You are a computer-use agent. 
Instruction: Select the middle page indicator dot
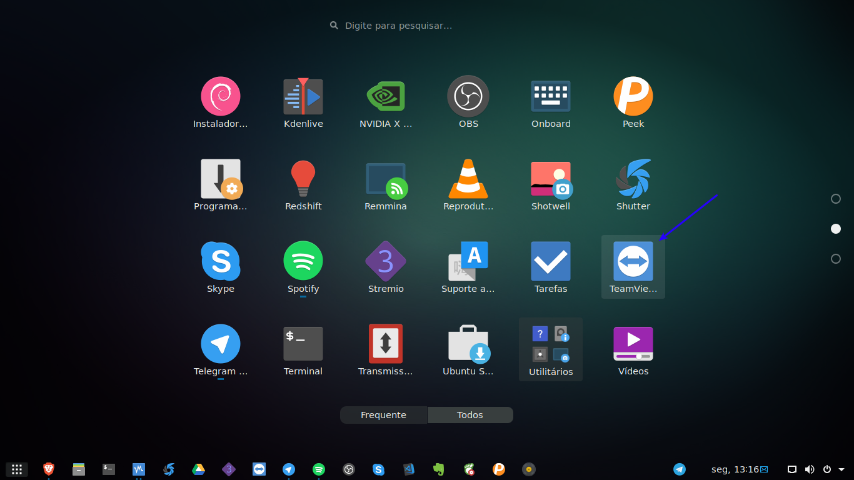point(836,229)
